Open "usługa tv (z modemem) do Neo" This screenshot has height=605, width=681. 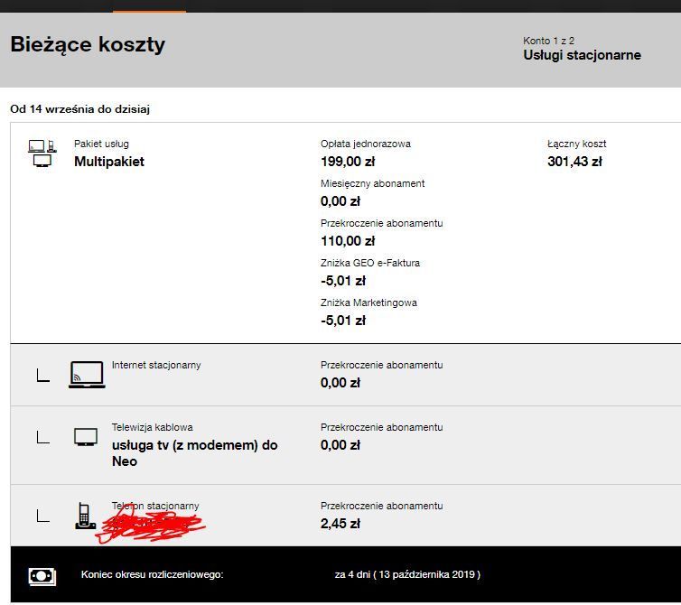pyautogui.click(x=194, y=452)
